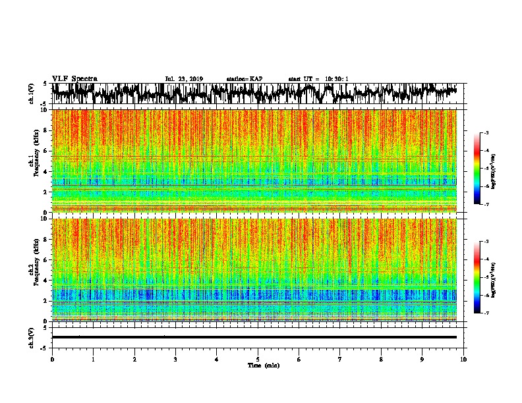Click the log(PSD) label beside ch.1 colorbar
The image size is (522, 403).
(493, 172)
